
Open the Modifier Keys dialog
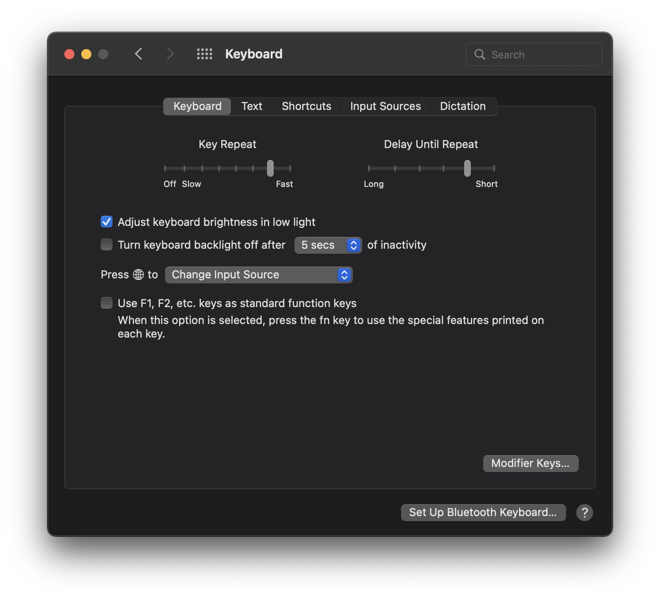(x=531, y=464)
